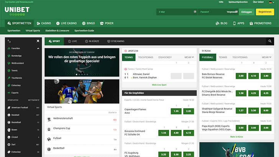
Task: Select odds 1.54 for Borussia Dortmund
Action: (164, 133)
